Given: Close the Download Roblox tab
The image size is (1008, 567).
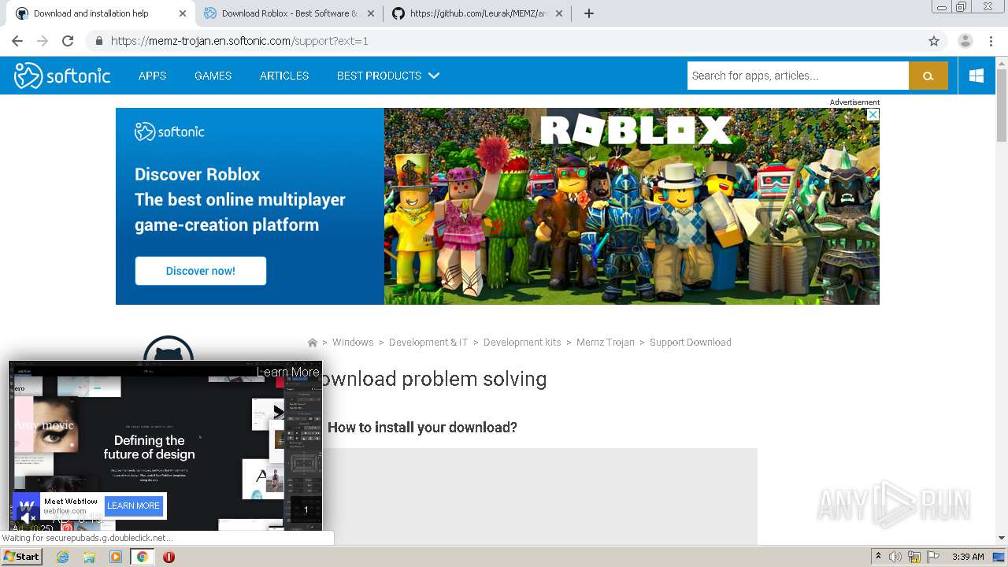Looking at the screenshot, I should 370,13.
